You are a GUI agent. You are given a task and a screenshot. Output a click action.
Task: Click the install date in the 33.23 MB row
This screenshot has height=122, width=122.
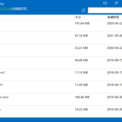[115, 48]
